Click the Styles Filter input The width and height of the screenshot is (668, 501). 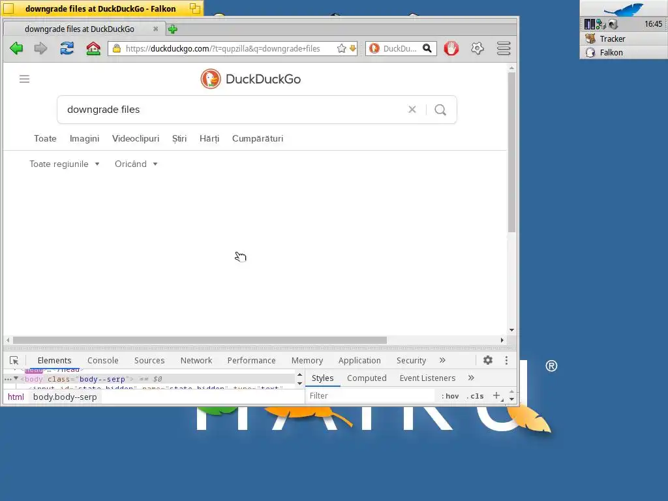[371, 396]
